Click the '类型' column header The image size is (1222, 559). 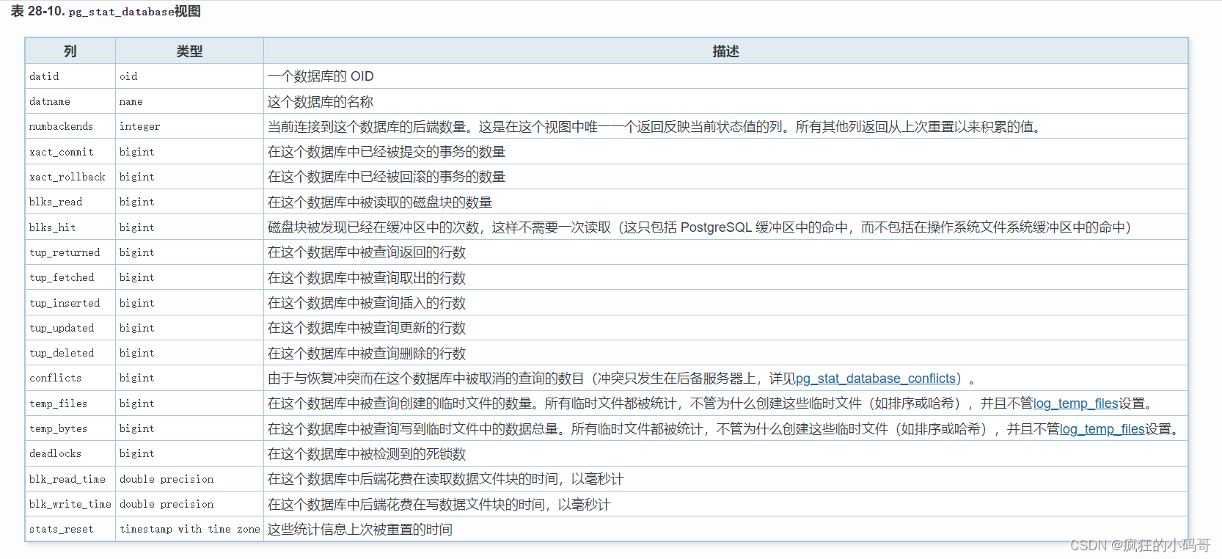tap(189, 51)
